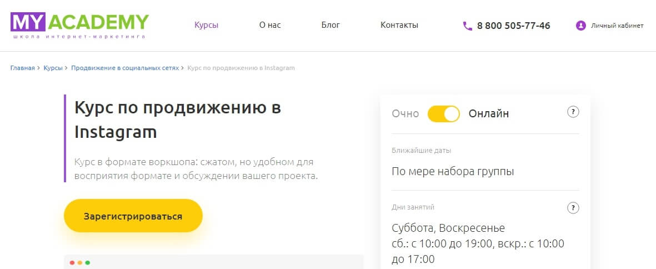Click the course description about воркшопа format

(196, 169)
